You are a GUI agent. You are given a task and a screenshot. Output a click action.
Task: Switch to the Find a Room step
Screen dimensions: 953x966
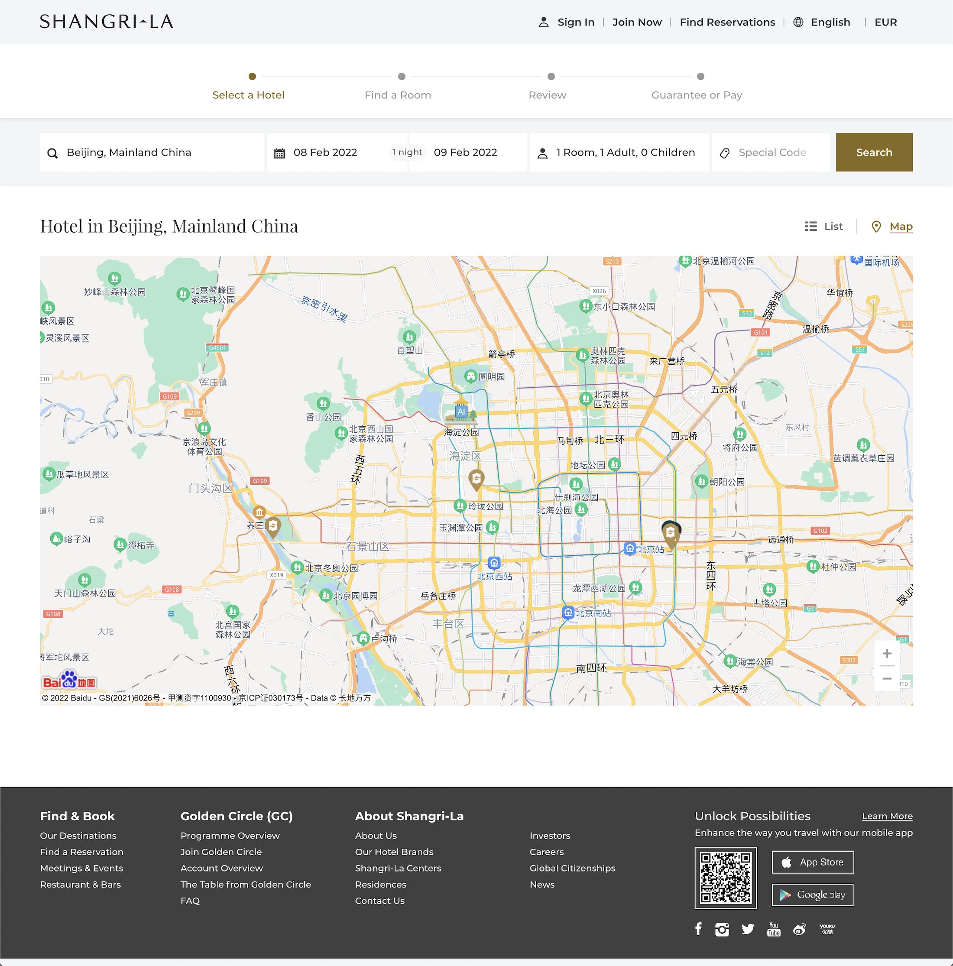pos(398,94)
